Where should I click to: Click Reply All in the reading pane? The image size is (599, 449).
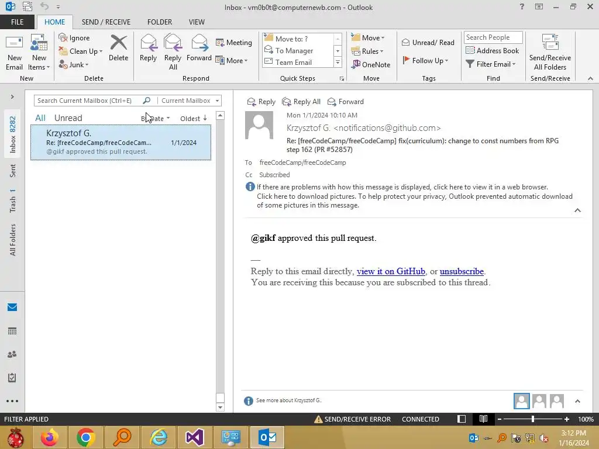tap(301, 102)
